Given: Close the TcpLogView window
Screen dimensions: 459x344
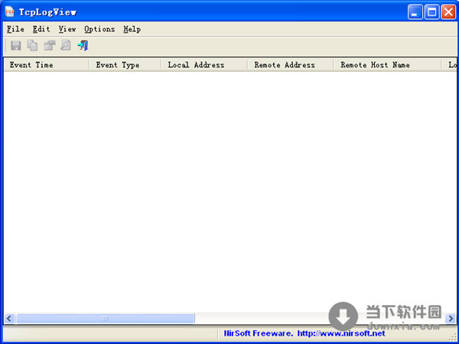Looking at the screenshot, I should click(448, 12).
